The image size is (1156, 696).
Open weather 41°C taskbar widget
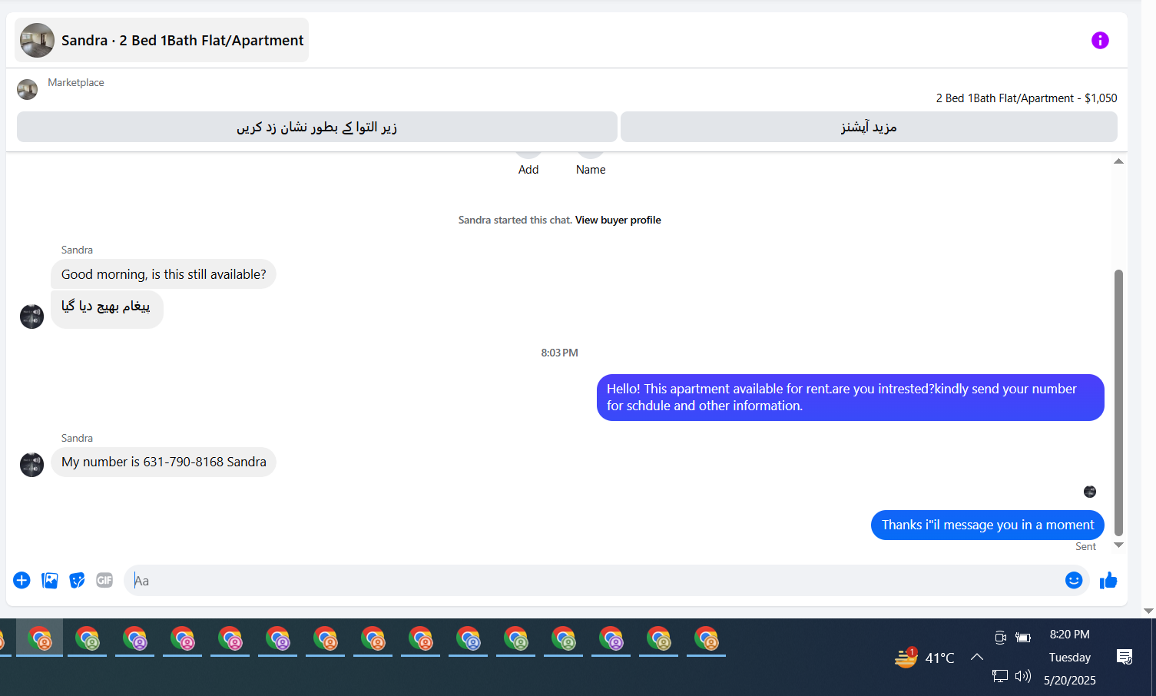tap(925, 658)
